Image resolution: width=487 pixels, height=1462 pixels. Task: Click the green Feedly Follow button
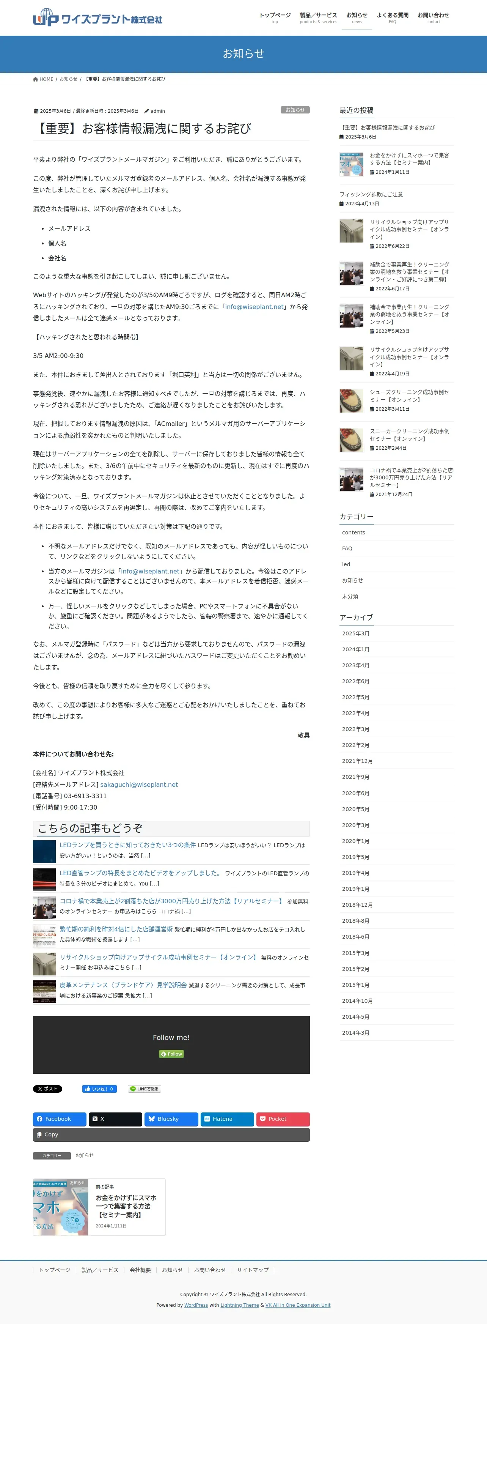pyautogui.click(x=171, y=1054)
